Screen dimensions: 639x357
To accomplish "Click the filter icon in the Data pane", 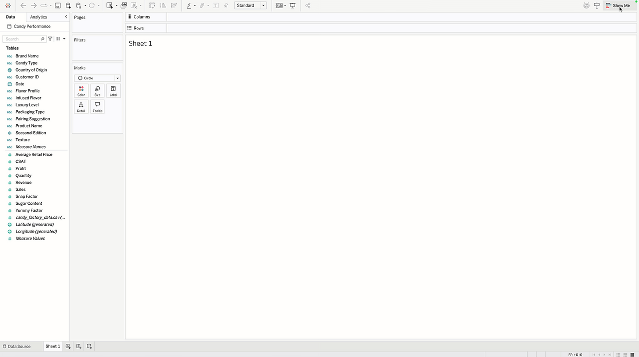I will click(x=50, y=38).
